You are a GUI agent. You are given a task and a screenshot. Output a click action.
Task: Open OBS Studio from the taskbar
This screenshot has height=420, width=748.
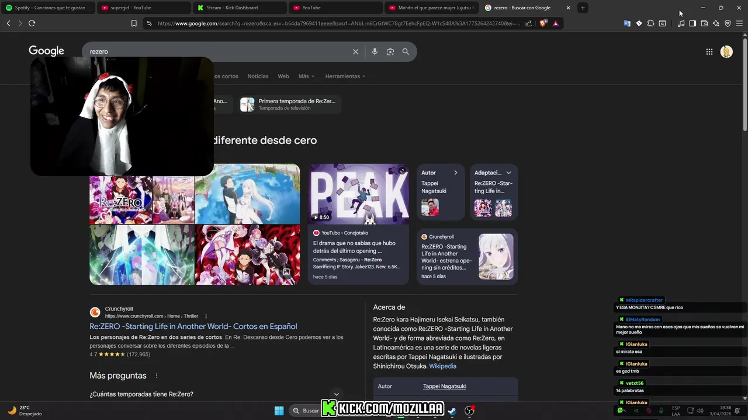click(x=469, y=411)
